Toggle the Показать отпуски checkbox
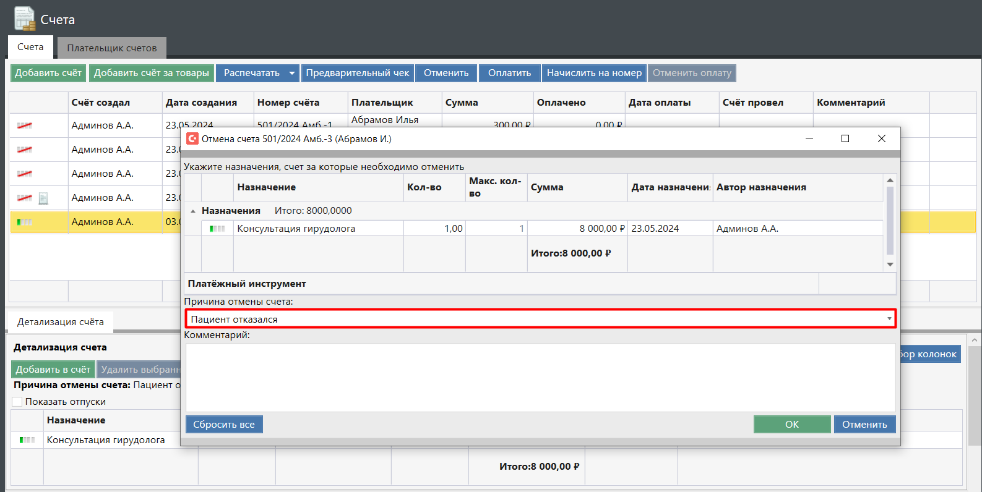 coord(17,402)
